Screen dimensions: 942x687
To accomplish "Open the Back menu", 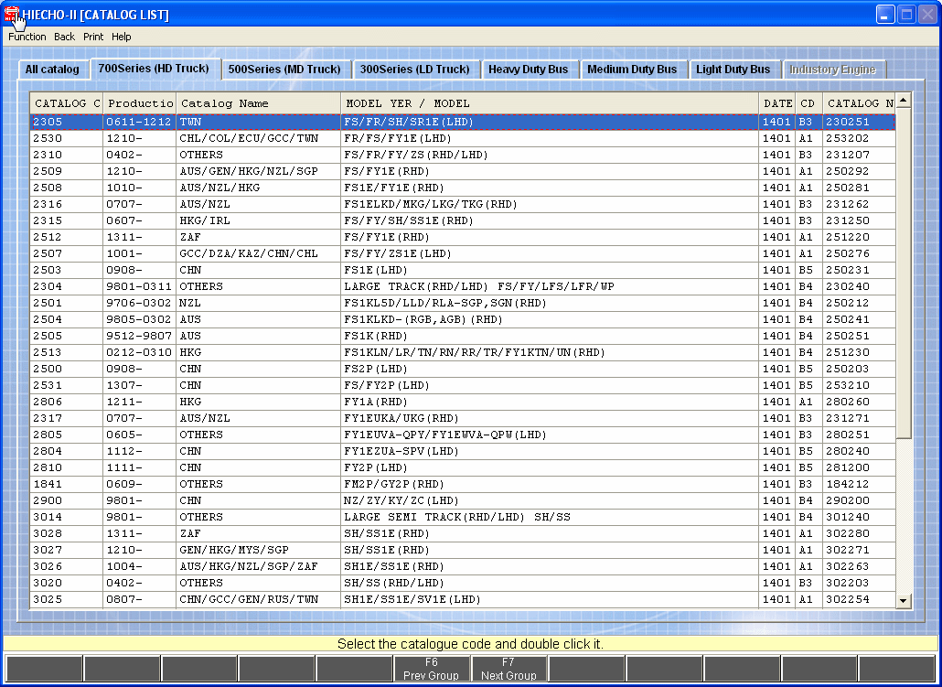I will click(64, 37).
